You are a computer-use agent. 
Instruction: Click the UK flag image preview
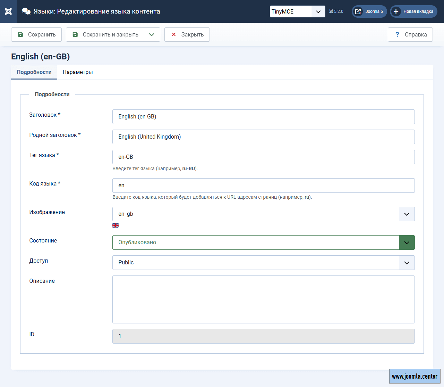pyautogui.click(x=116, y=225)
